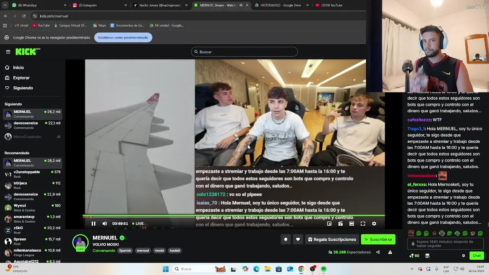
Task: Mute the stream volume speaker icon
Action: (x=105, y=224)
